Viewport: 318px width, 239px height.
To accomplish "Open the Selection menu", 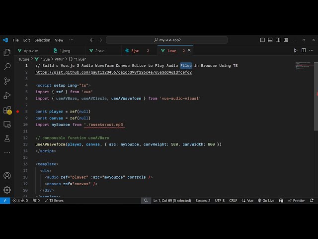I will click(42, 40).
